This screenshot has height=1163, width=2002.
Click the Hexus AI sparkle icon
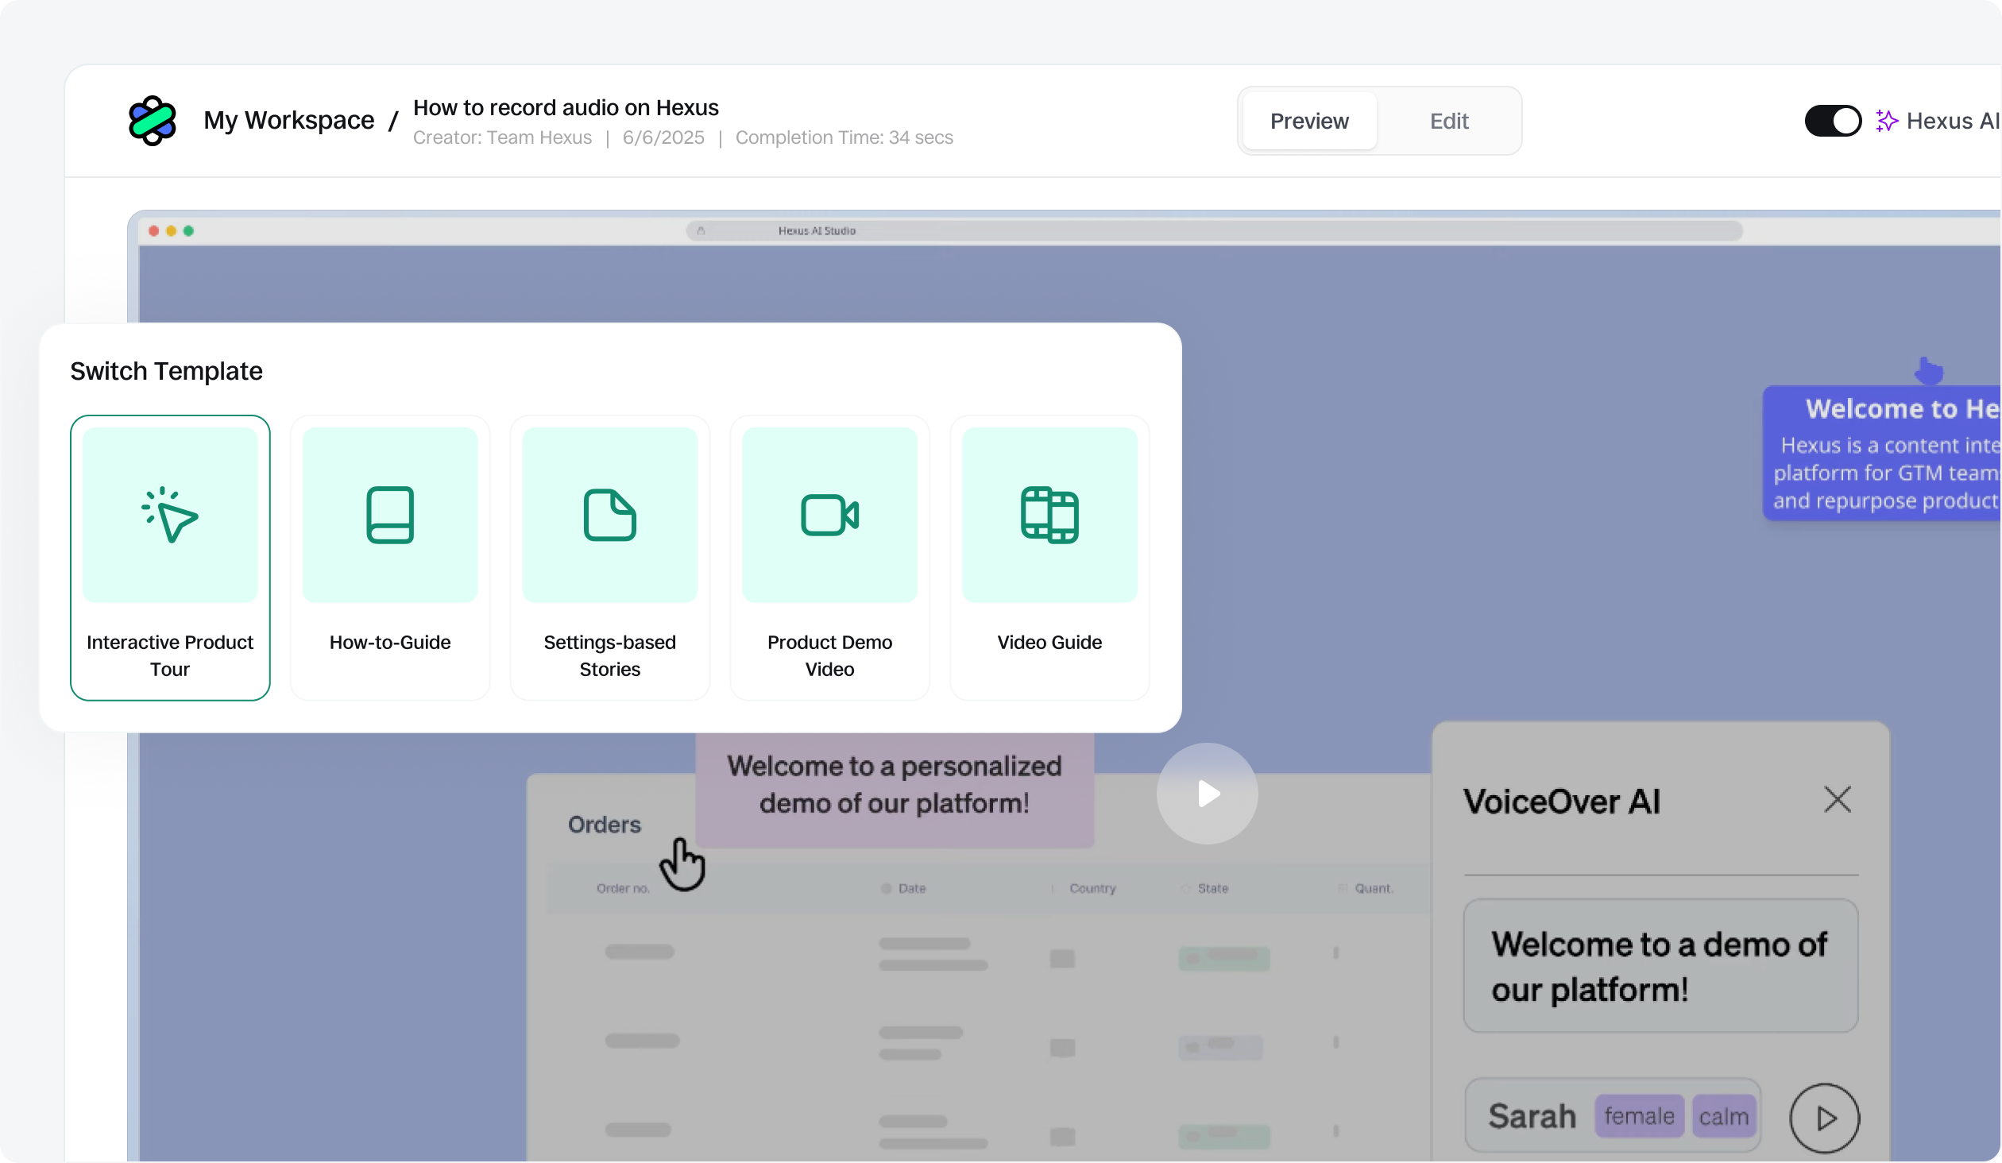1887,121
